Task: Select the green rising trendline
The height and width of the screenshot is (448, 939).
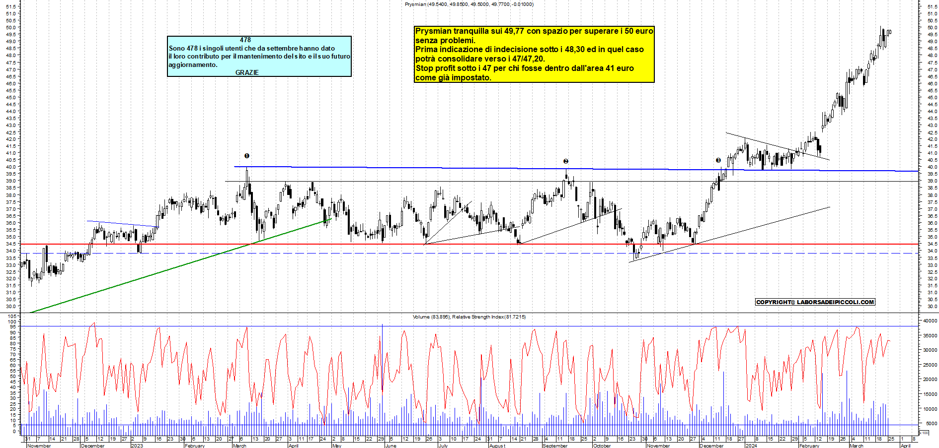Action: click(x=181, y=266)
